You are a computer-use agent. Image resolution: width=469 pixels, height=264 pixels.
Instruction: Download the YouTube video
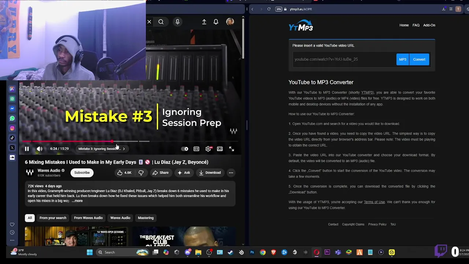pyautogui.click(x=210, y=173)
